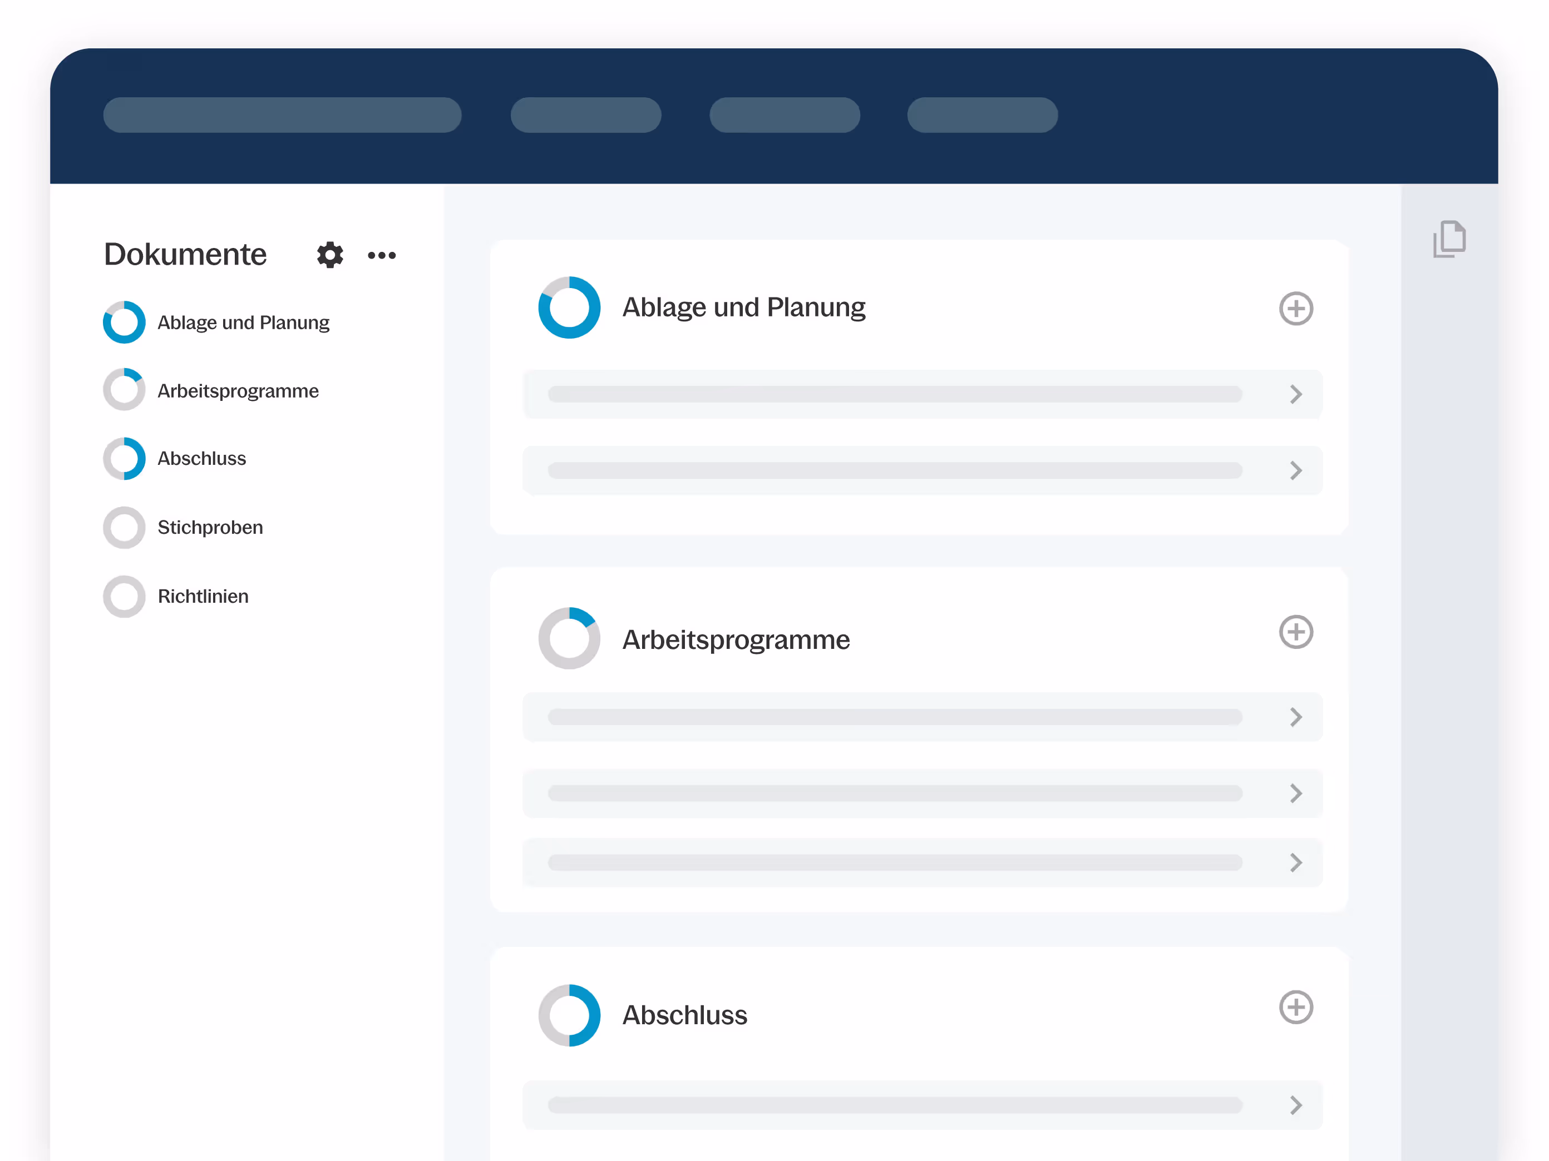Screen dimensions: 1549x1161
Task: Click the widest placeholder pill in header
Action: pos(282,115)
